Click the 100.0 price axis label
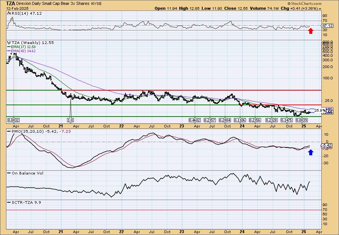 (x=327, y=78)
